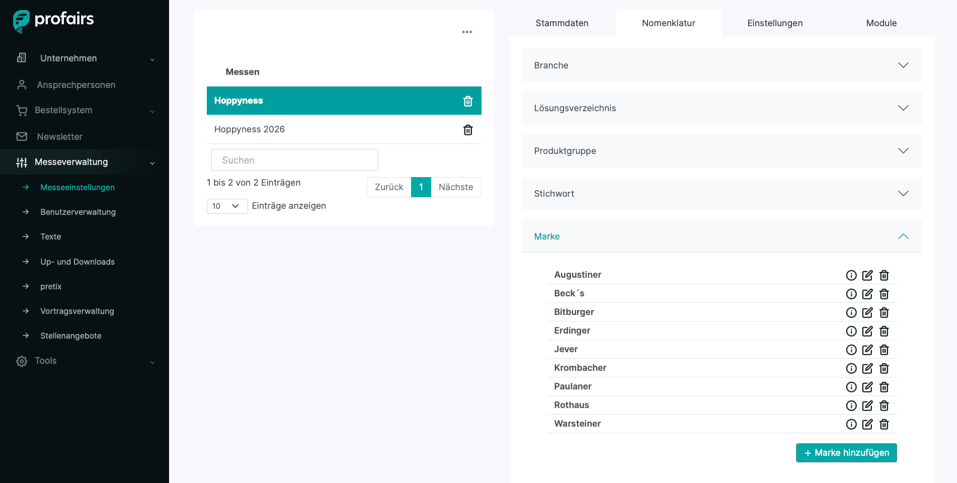Click the profairs logo

pos(53,21)
